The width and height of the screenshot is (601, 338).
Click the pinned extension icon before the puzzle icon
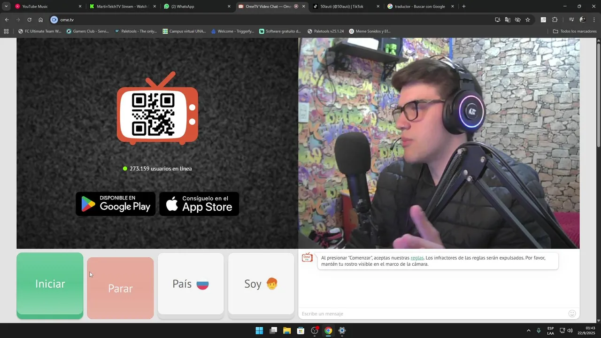[543, 20]
